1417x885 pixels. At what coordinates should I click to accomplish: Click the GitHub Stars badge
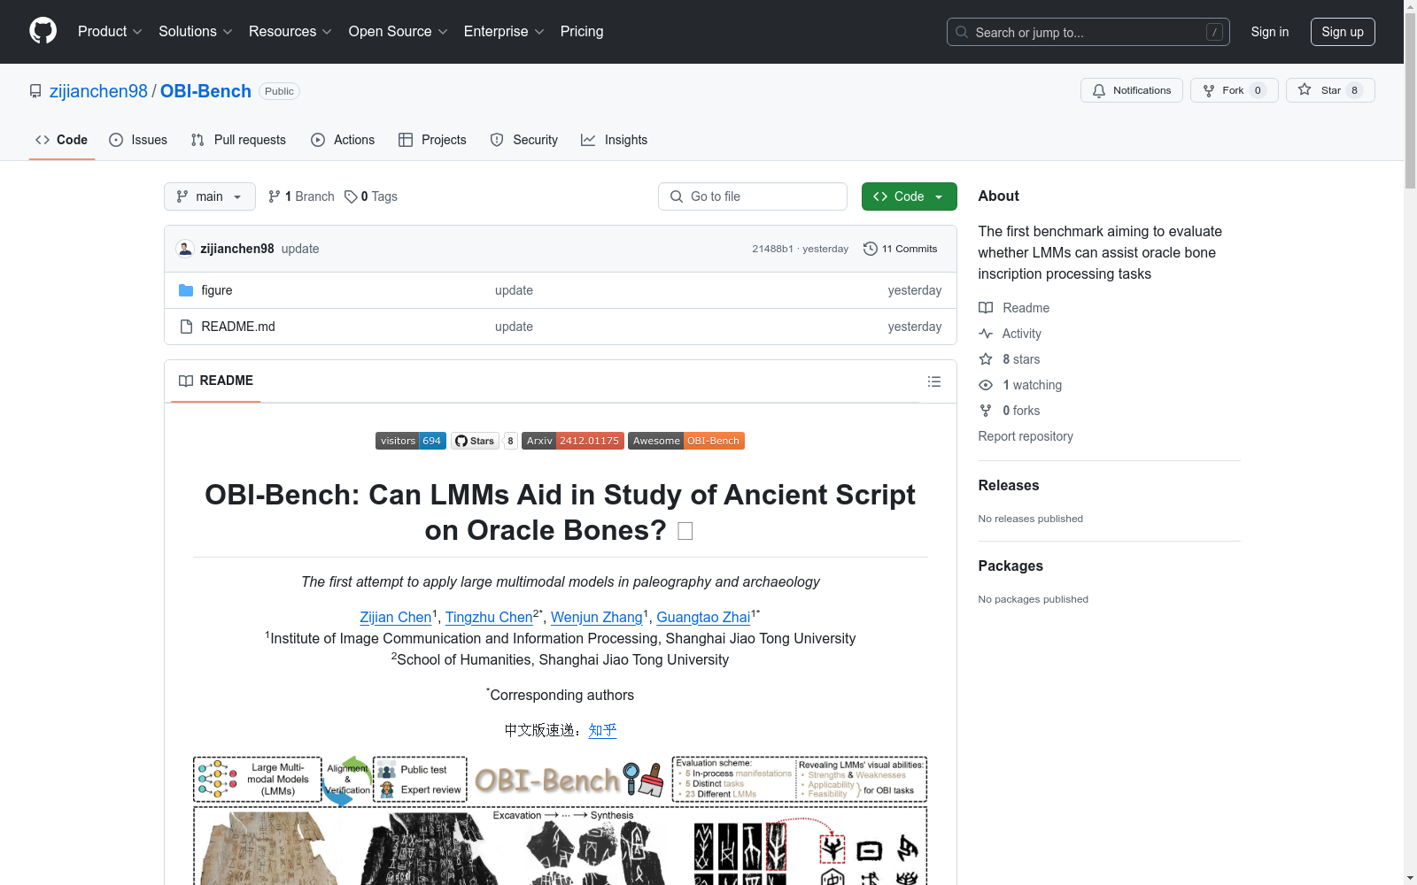(x=484, y=441)
